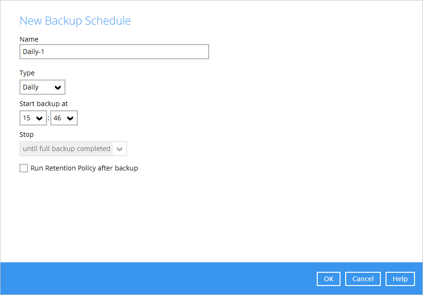Click the Cancel button
The height and width of the screenshot is (295, 423).
pos(363,279)
